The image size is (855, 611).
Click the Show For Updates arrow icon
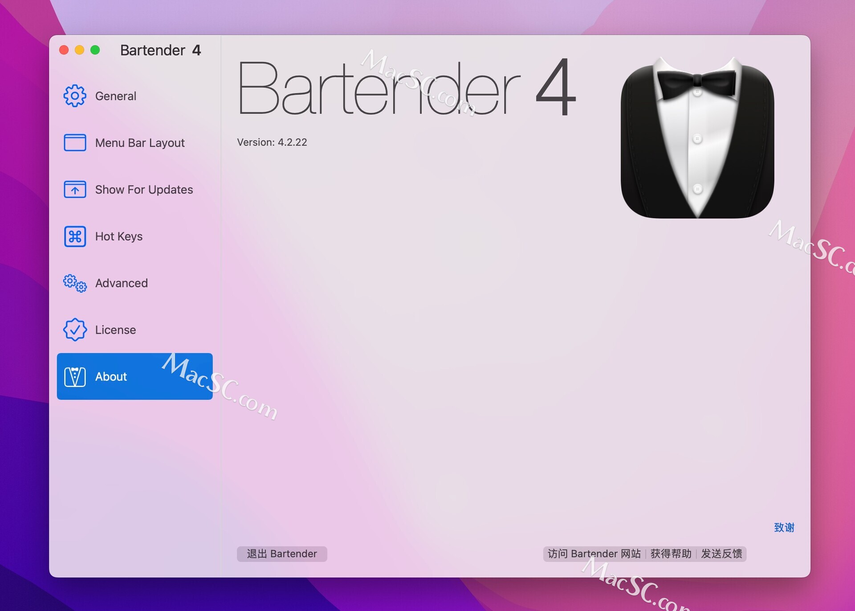[x=75, y=189]
